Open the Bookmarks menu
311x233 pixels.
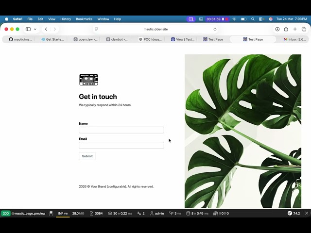click(x=84, y=19)
